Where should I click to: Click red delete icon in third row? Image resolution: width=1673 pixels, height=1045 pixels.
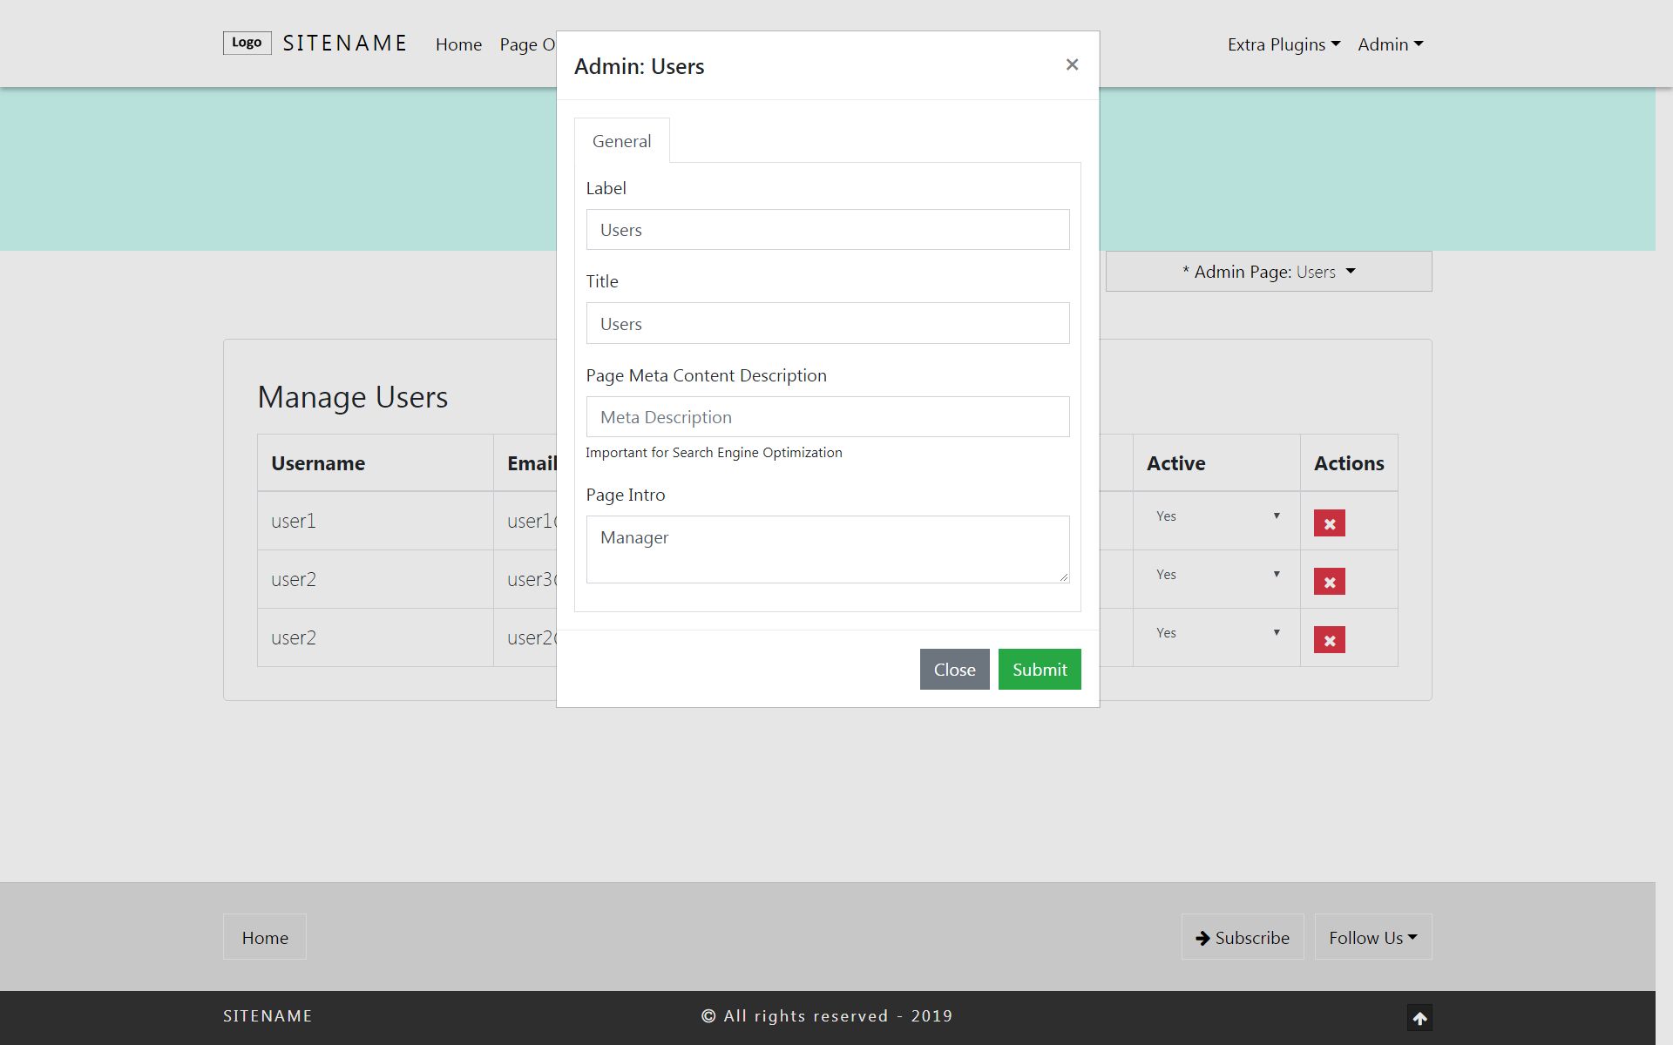click(1329, 640)
